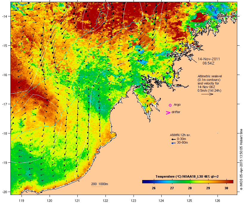
Task: Click longitude axis label 123
Action: click(x=134, y=201)
